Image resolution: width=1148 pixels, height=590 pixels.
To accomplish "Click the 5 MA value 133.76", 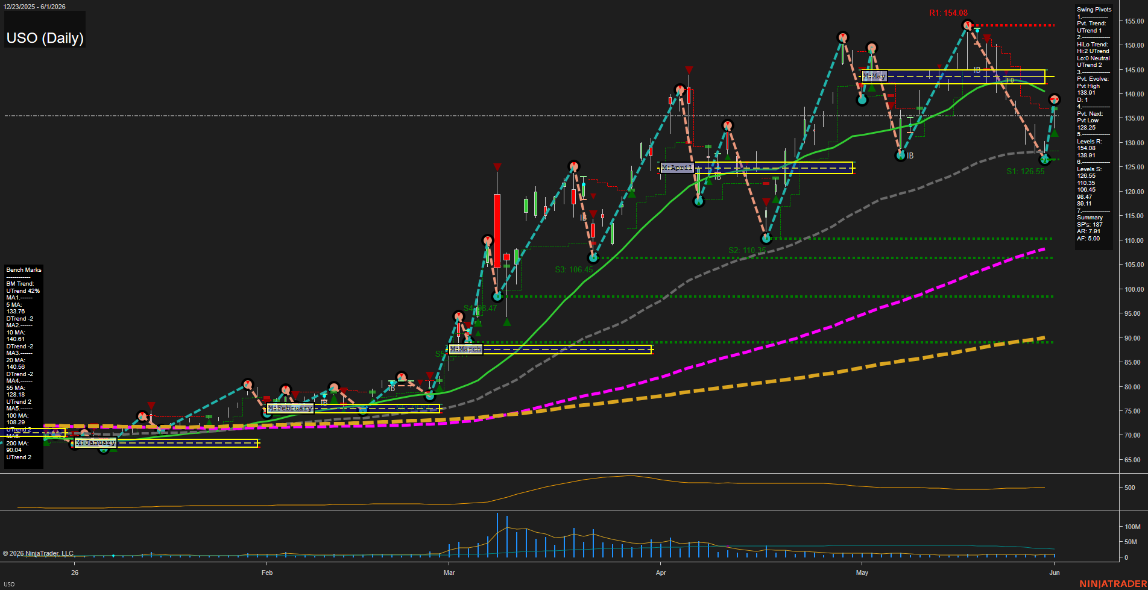I will [x=15, y=312].
